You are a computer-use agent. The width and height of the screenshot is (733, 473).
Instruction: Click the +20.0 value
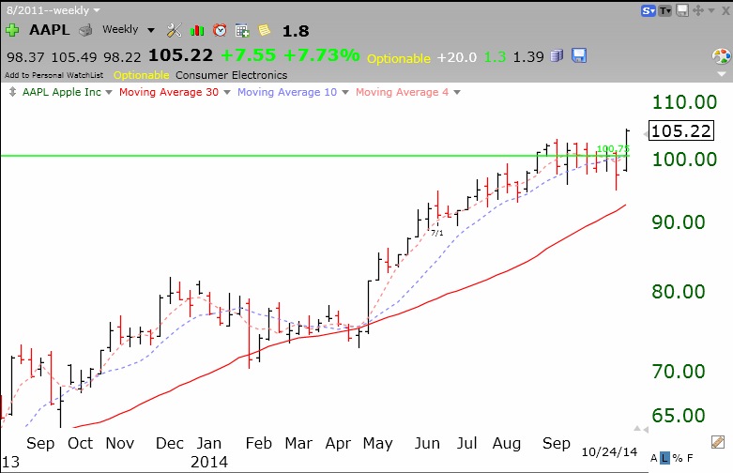pos(457,57)
